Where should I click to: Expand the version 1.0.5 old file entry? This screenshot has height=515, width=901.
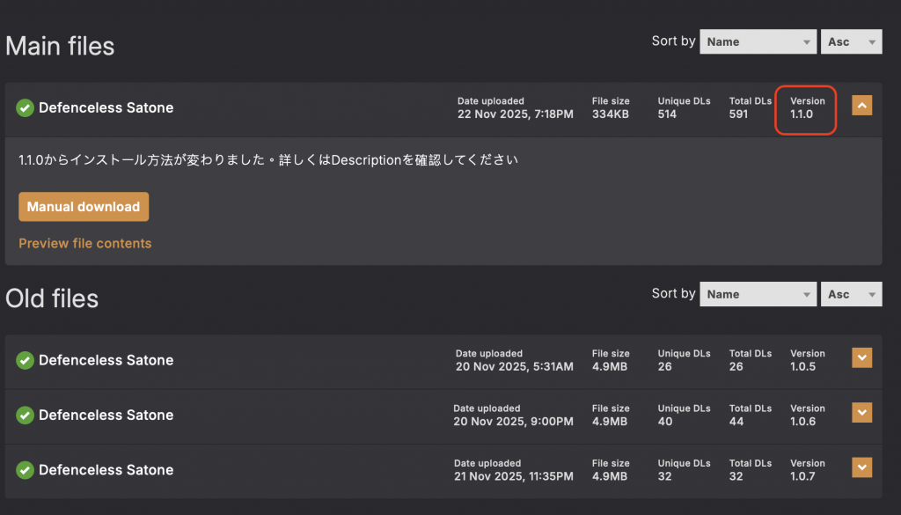coord(861,357)
